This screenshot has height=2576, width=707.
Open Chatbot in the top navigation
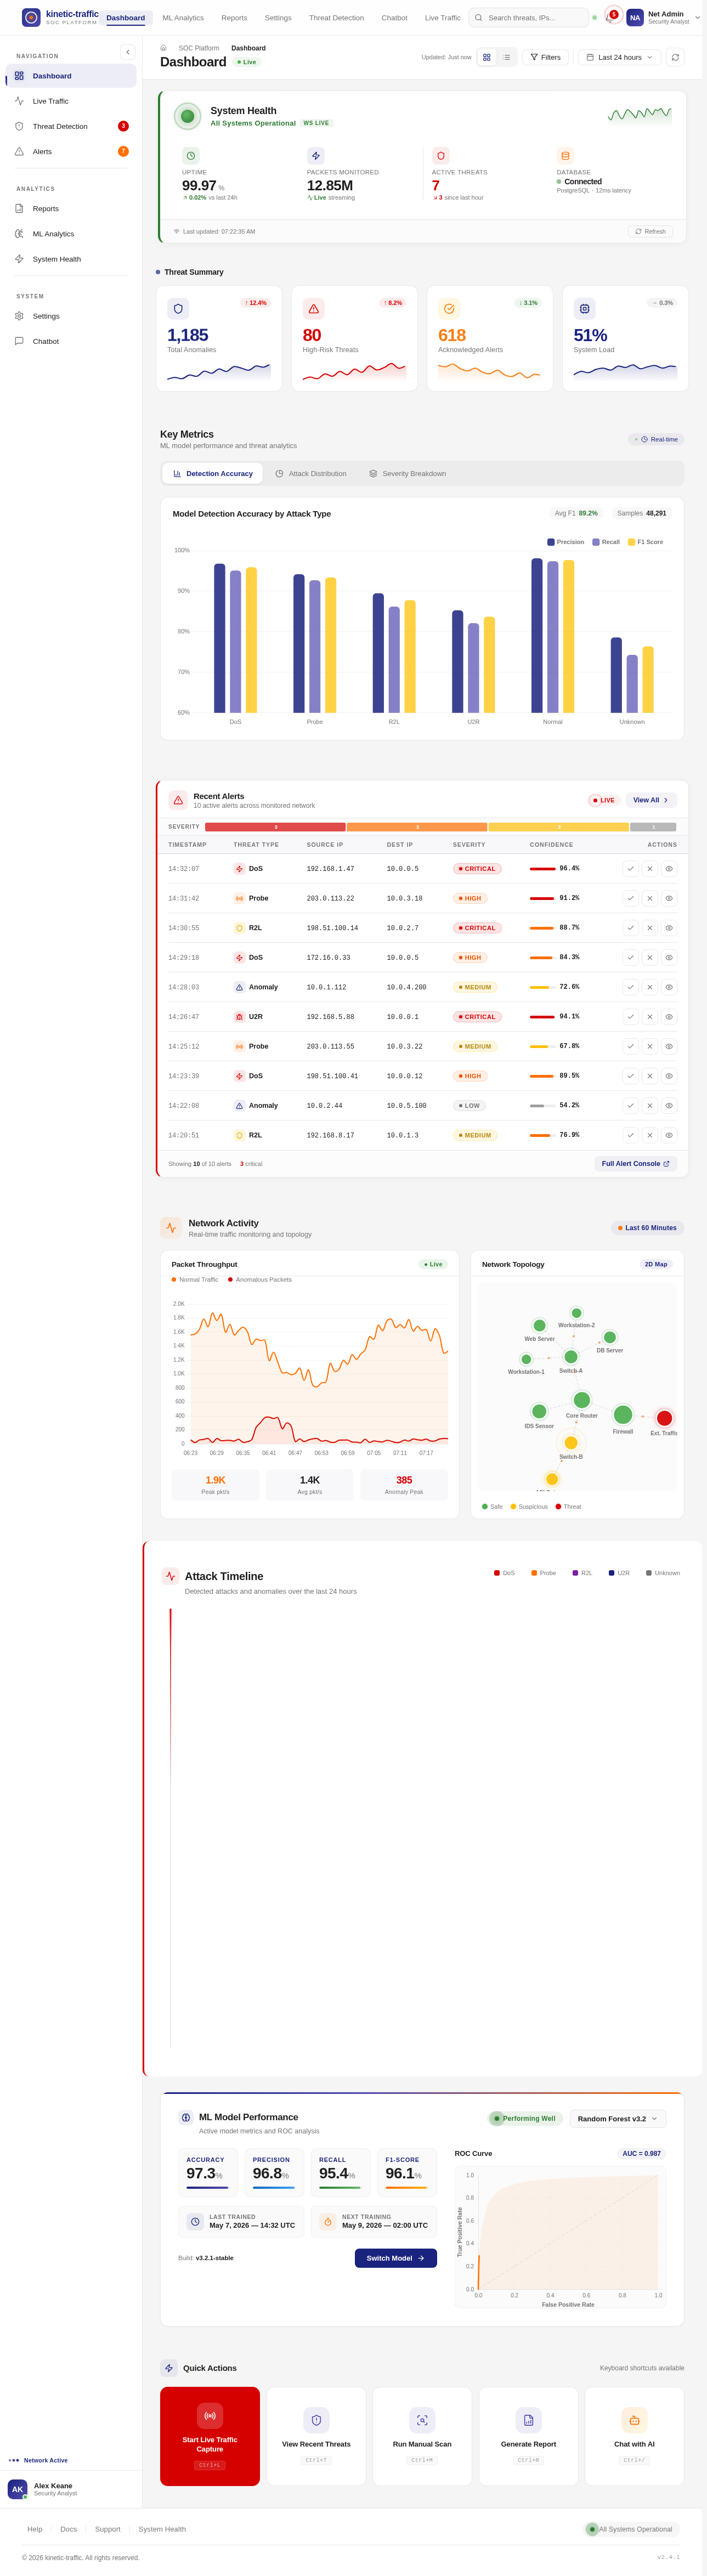[394, 18]
